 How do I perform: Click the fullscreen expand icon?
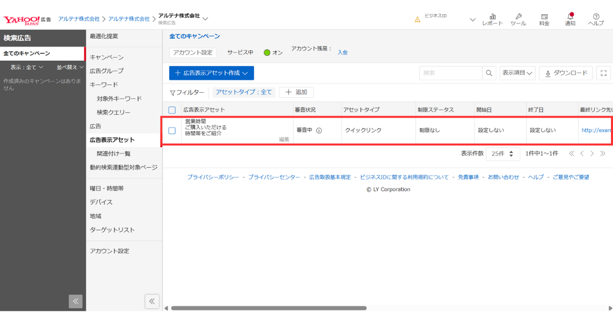(x=603, y=73)
